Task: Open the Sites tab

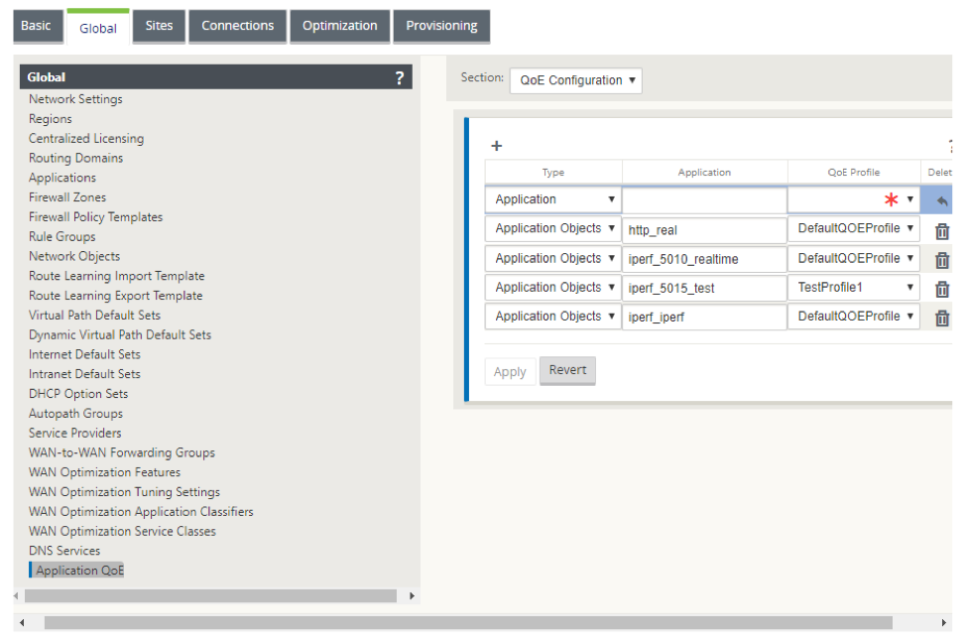Action: [159, 26]
